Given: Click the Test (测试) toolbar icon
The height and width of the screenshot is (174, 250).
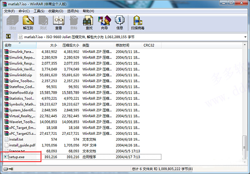Looking at the screenshot, I should click(x=43, y=23).
